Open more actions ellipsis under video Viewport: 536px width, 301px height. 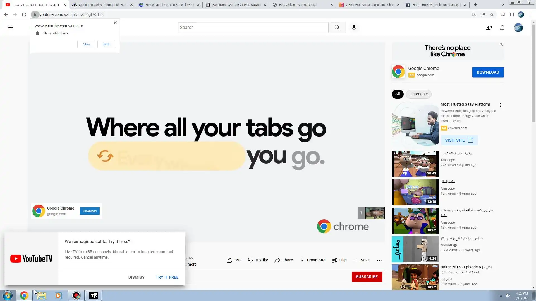coord(379,260)
